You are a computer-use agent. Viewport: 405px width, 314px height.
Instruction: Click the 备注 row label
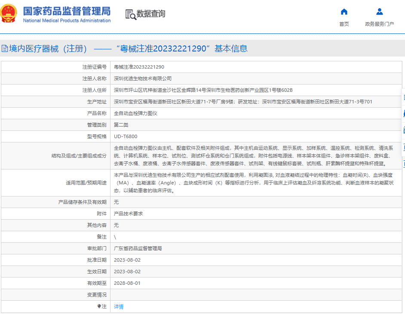pyautogui.click(x=102, y=237)
